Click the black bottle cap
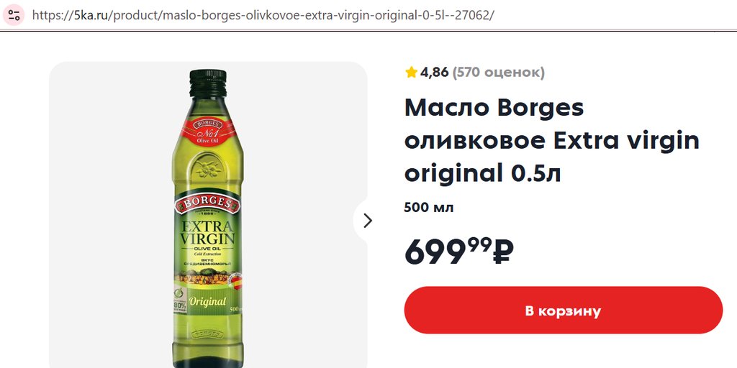 click(x=208, y=82)
